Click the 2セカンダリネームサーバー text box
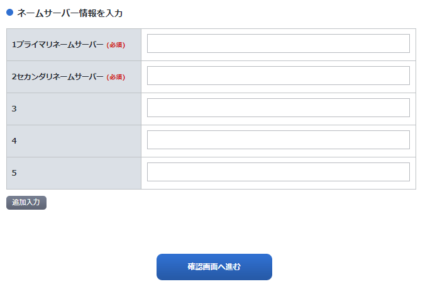 (x=278, y=76)
